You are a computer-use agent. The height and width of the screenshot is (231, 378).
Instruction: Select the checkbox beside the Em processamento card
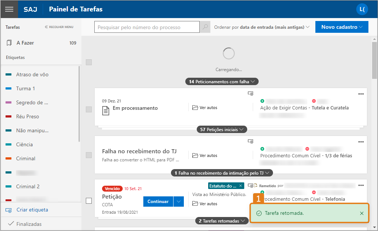[x=88, y=109]
